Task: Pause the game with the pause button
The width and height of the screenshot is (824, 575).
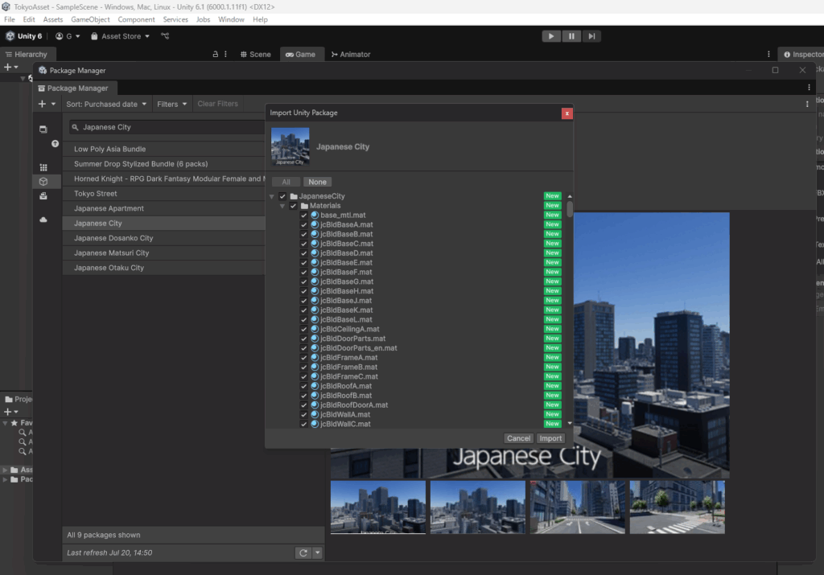Action: point(571,36)
